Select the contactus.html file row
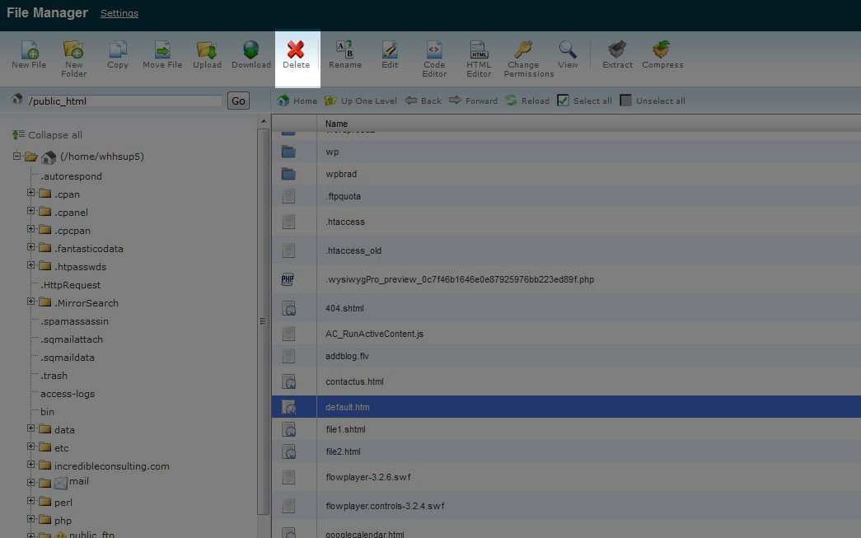 (354, 381)
